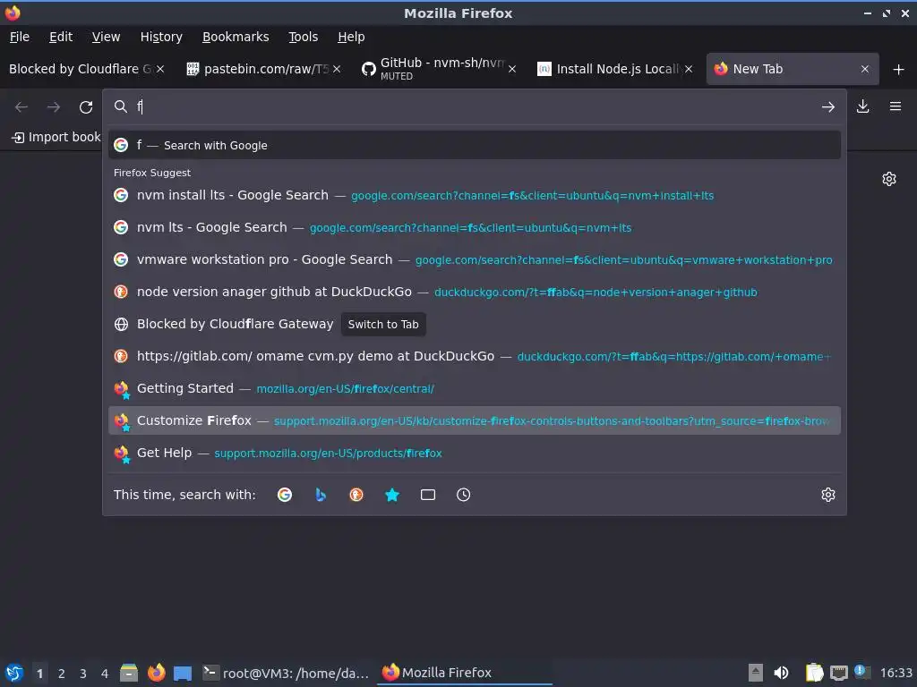917x687 pixels.
Task: Switch to workspace 3 in taskbar
Action: tap(83, 674)
